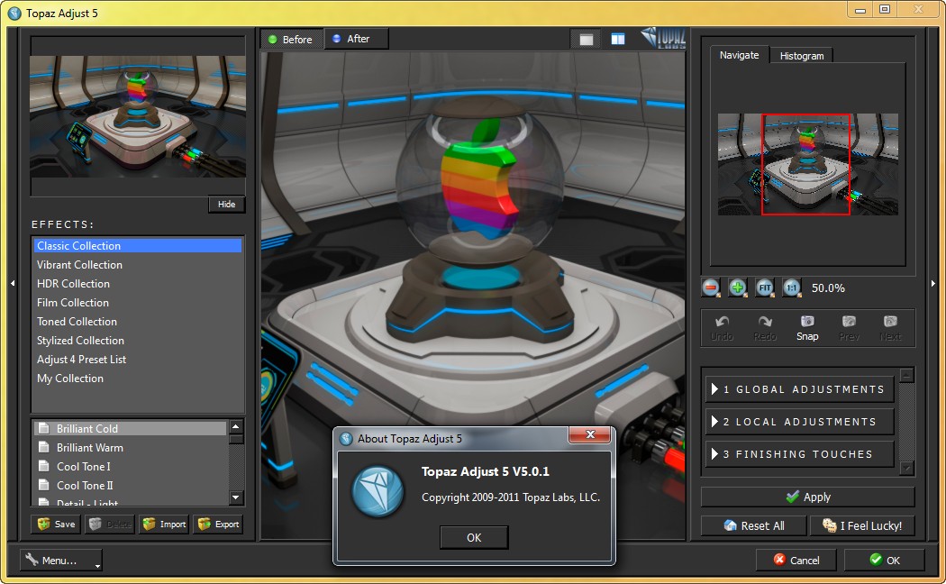
Task: Select Cool Tone I preset text
Action: (83, 466)
